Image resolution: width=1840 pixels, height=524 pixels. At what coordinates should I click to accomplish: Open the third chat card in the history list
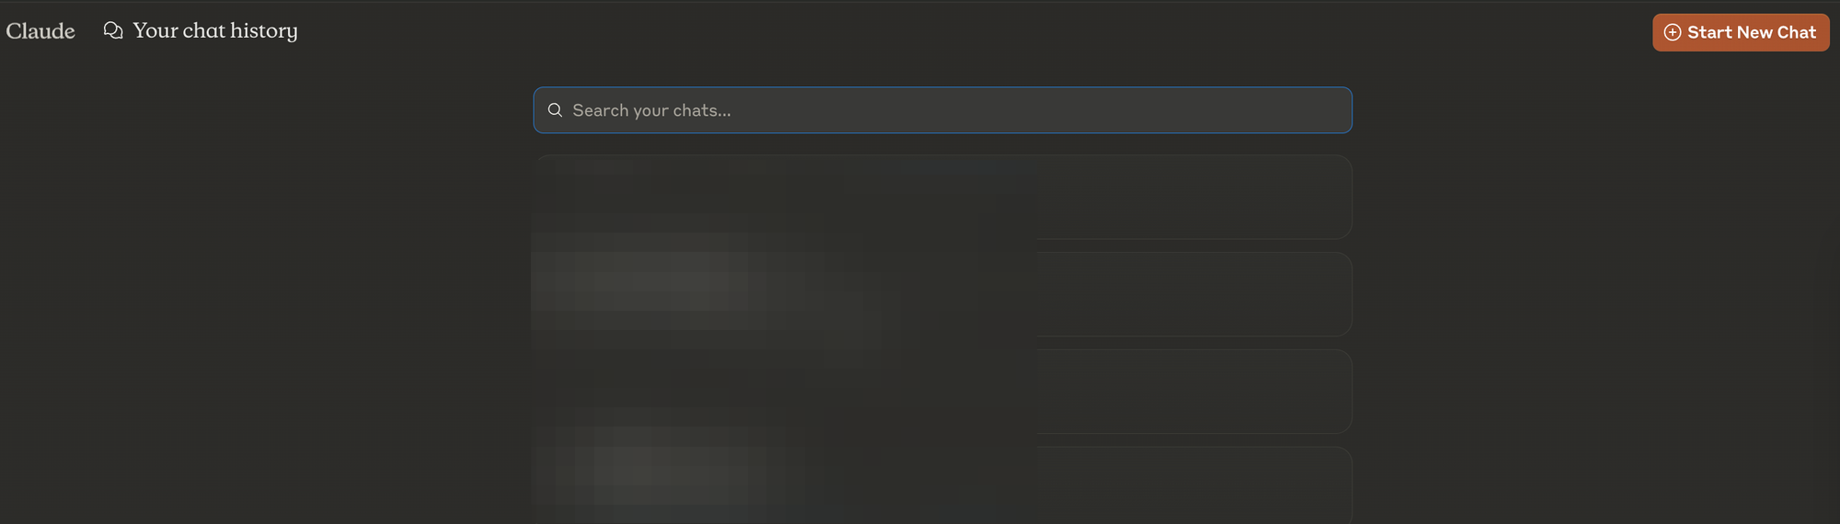click(x=943, y=392)
